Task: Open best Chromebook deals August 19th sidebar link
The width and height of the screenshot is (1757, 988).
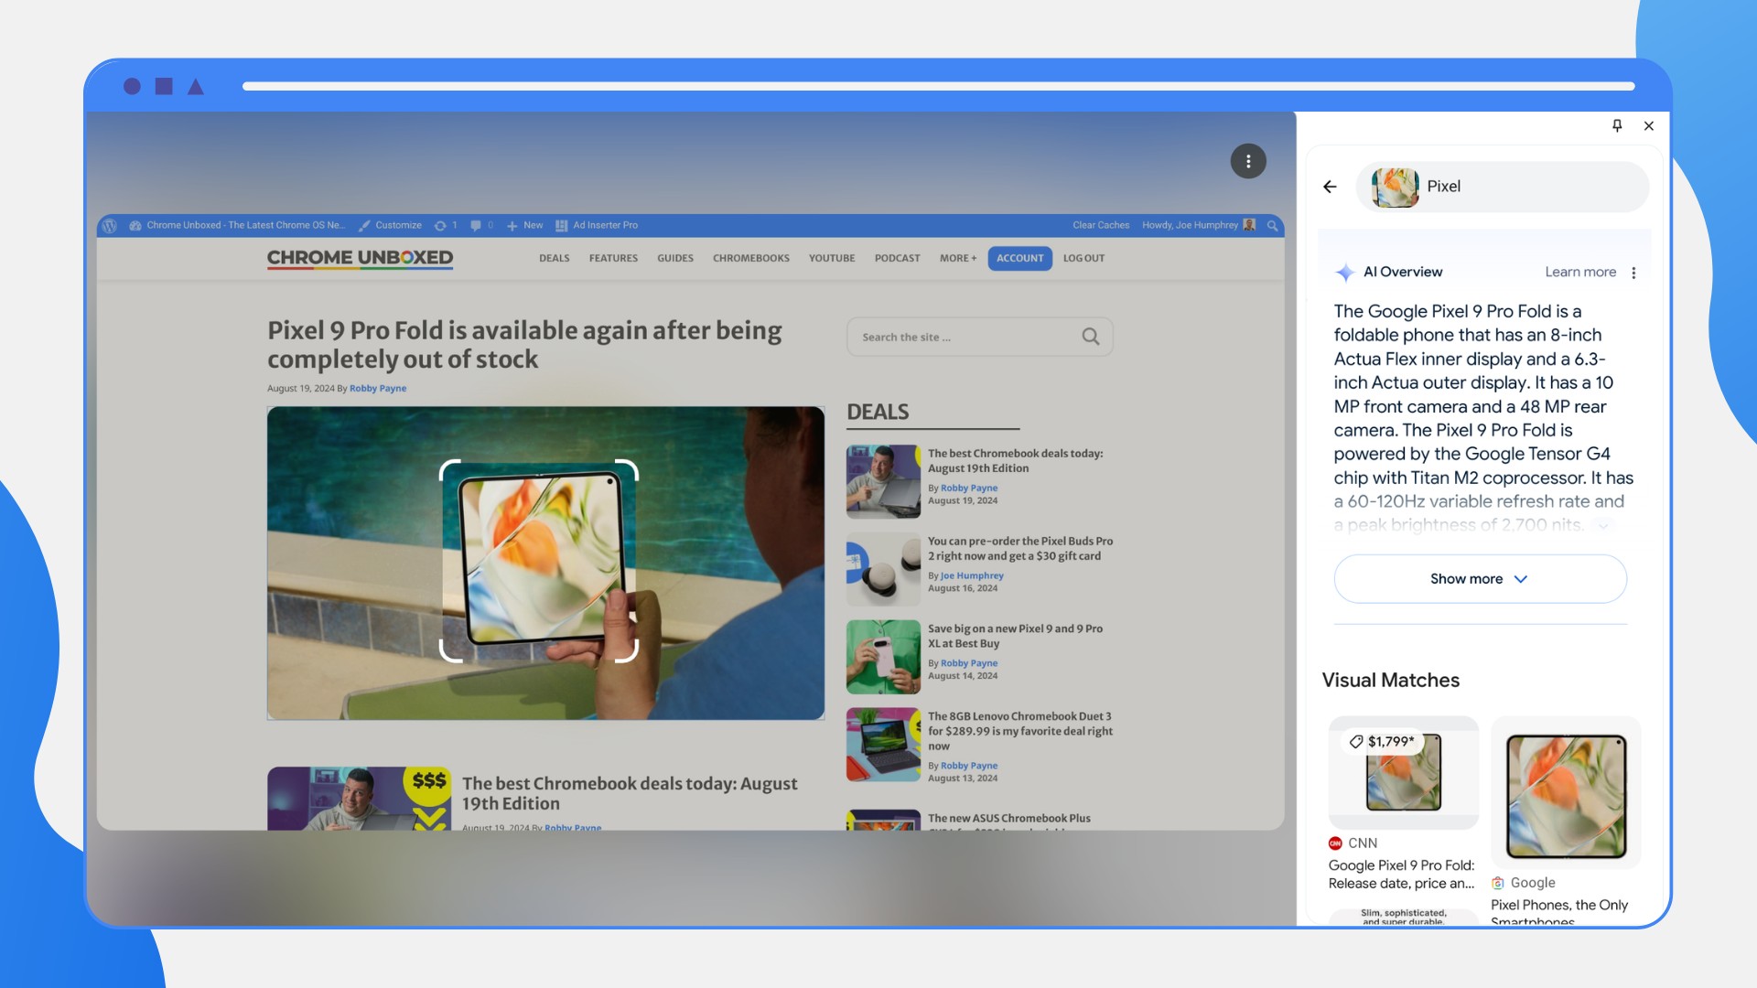Action: [1015, 460]
